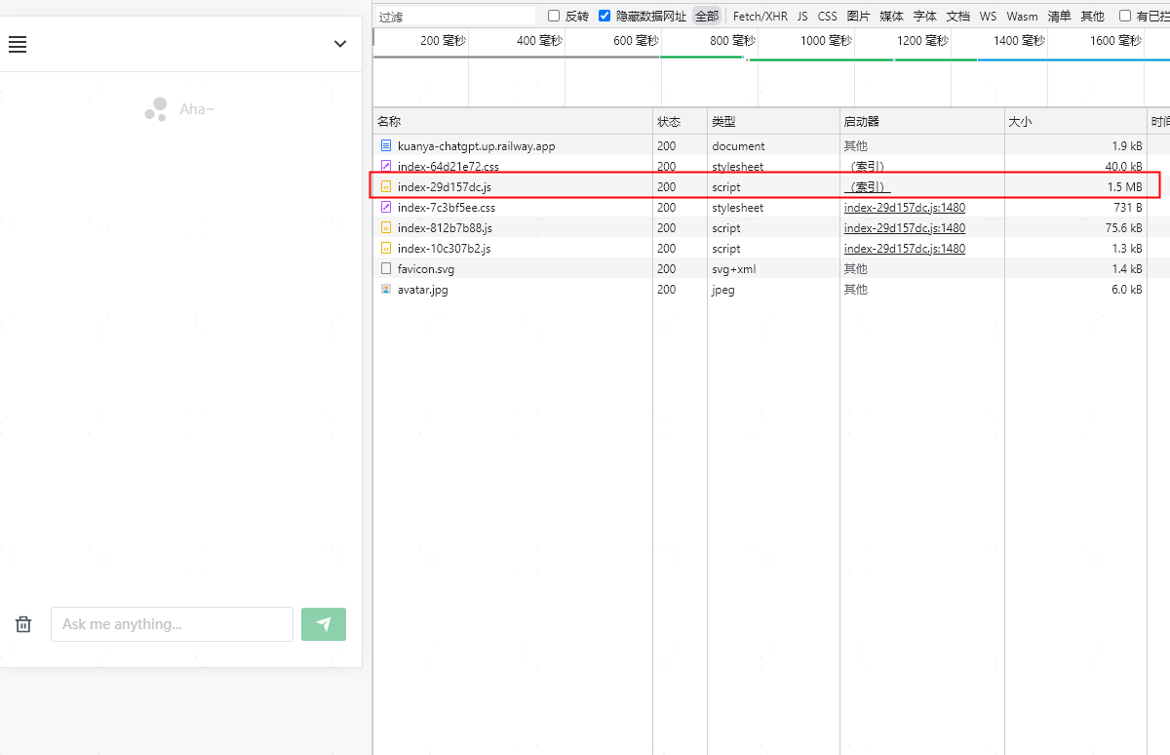Image resolution: width=1170 pixels, height=755 pixels.
Task: Click the green send message button
Action: click(324, 624)
